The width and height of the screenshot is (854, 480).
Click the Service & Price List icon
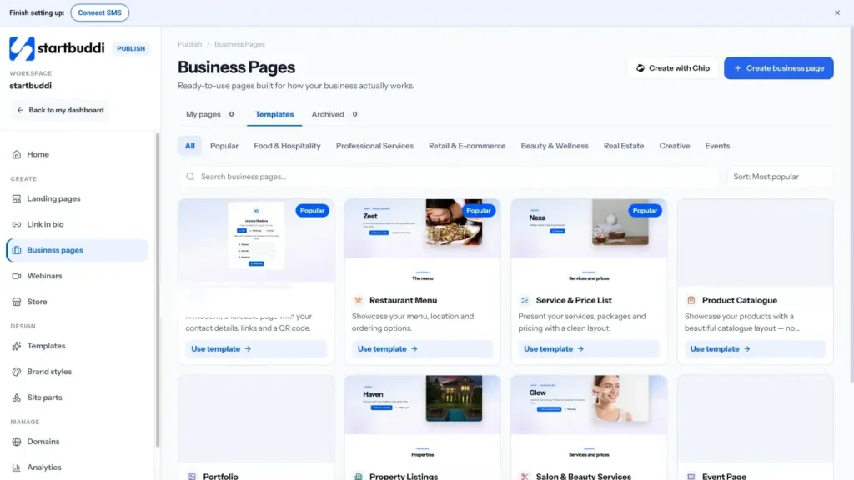point(525,300)
